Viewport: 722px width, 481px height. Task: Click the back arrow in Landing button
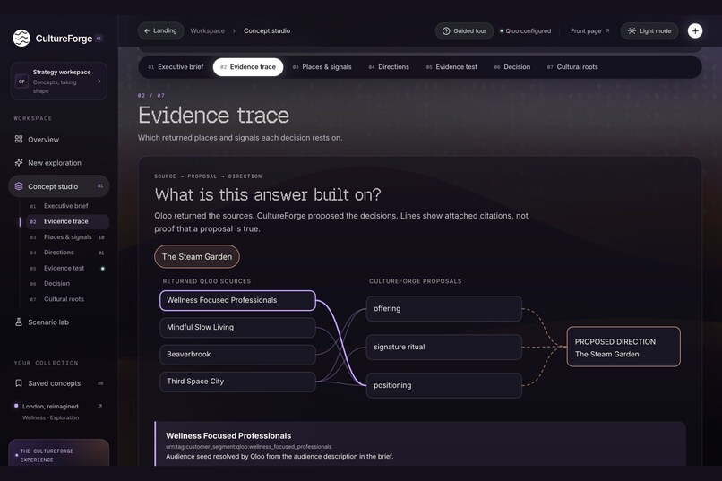[146, 30]
